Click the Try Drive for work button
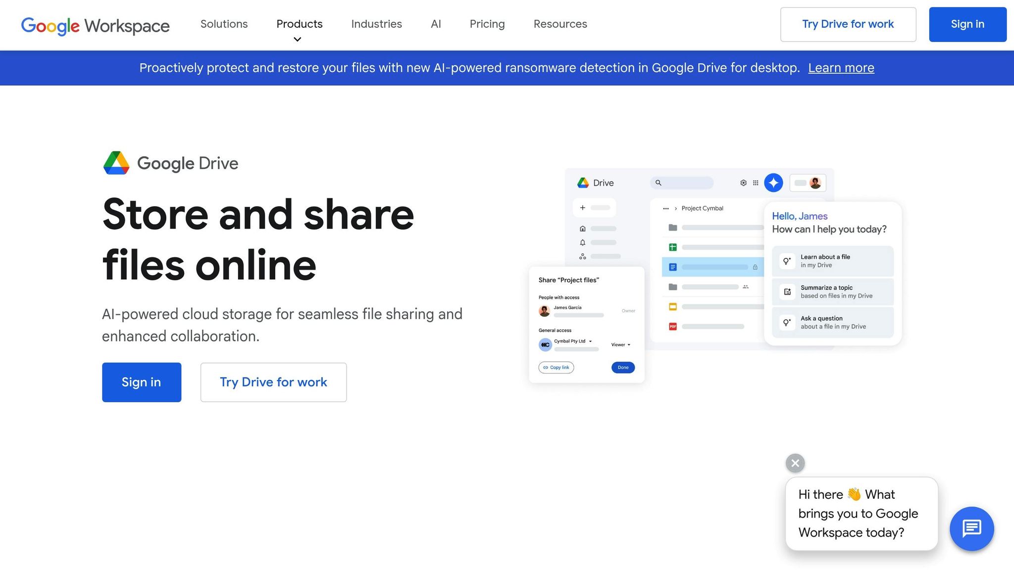Image resolution: width=1014 pixels, height=570 pixels. 848,24
